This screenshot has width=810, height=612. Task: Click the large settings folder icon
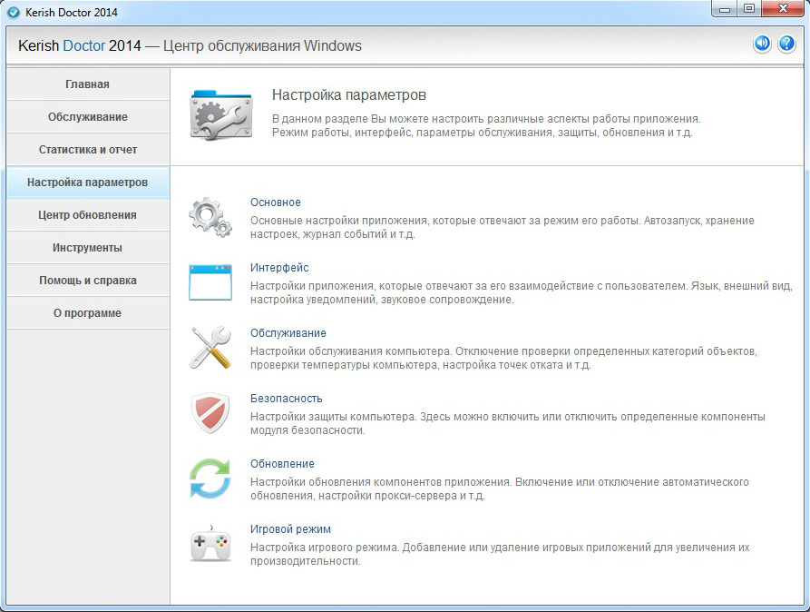pyautogui.click(x=221, y=114)
